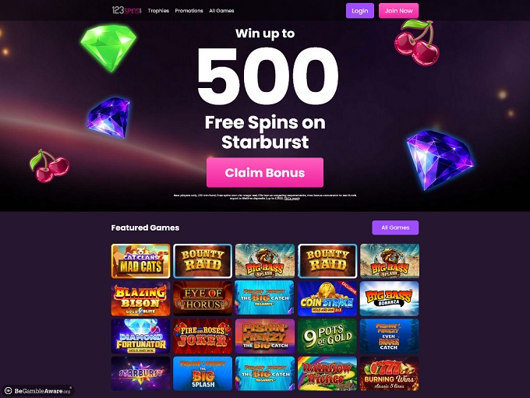Open All Games in top navigation

click(221, 11)
